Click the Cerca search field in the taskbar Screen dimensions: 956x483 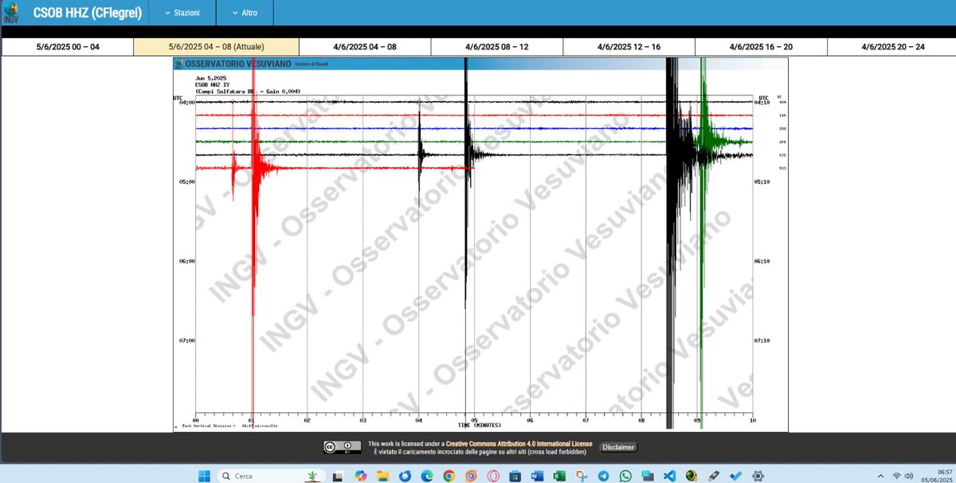tap(255, 475)
